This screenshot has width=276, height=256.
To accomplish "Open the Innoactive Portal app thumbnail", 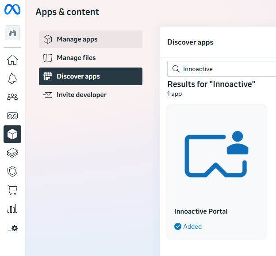I will click(x=216, y=155).
